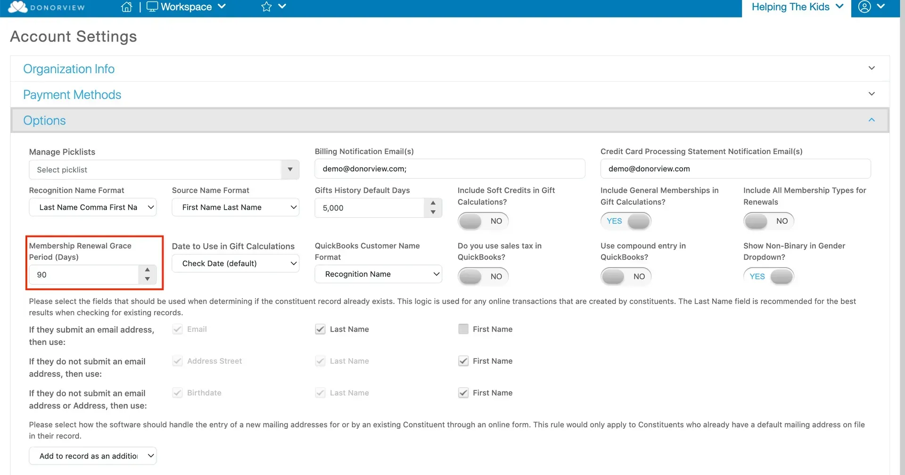The image size is (905, 475).
Task: Click the Birthdate checkbox
Action: point(177,393)
